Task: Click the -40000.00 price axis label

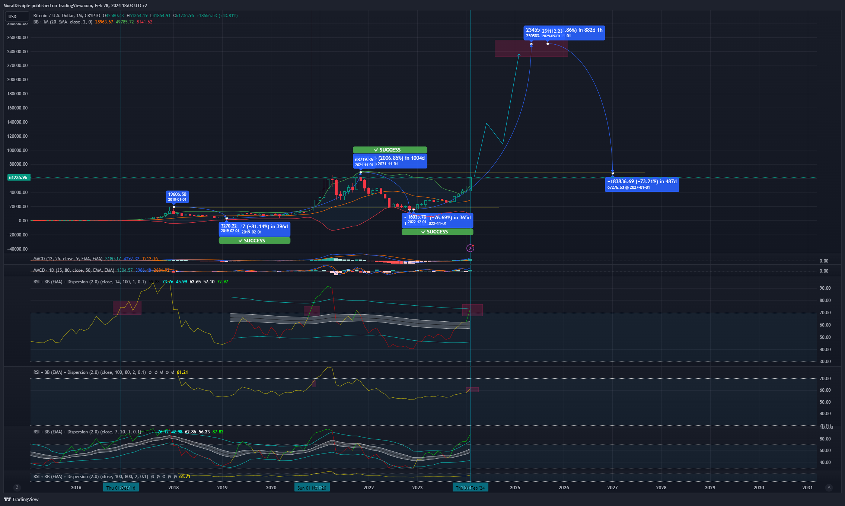Action: (x=17, y=249)
